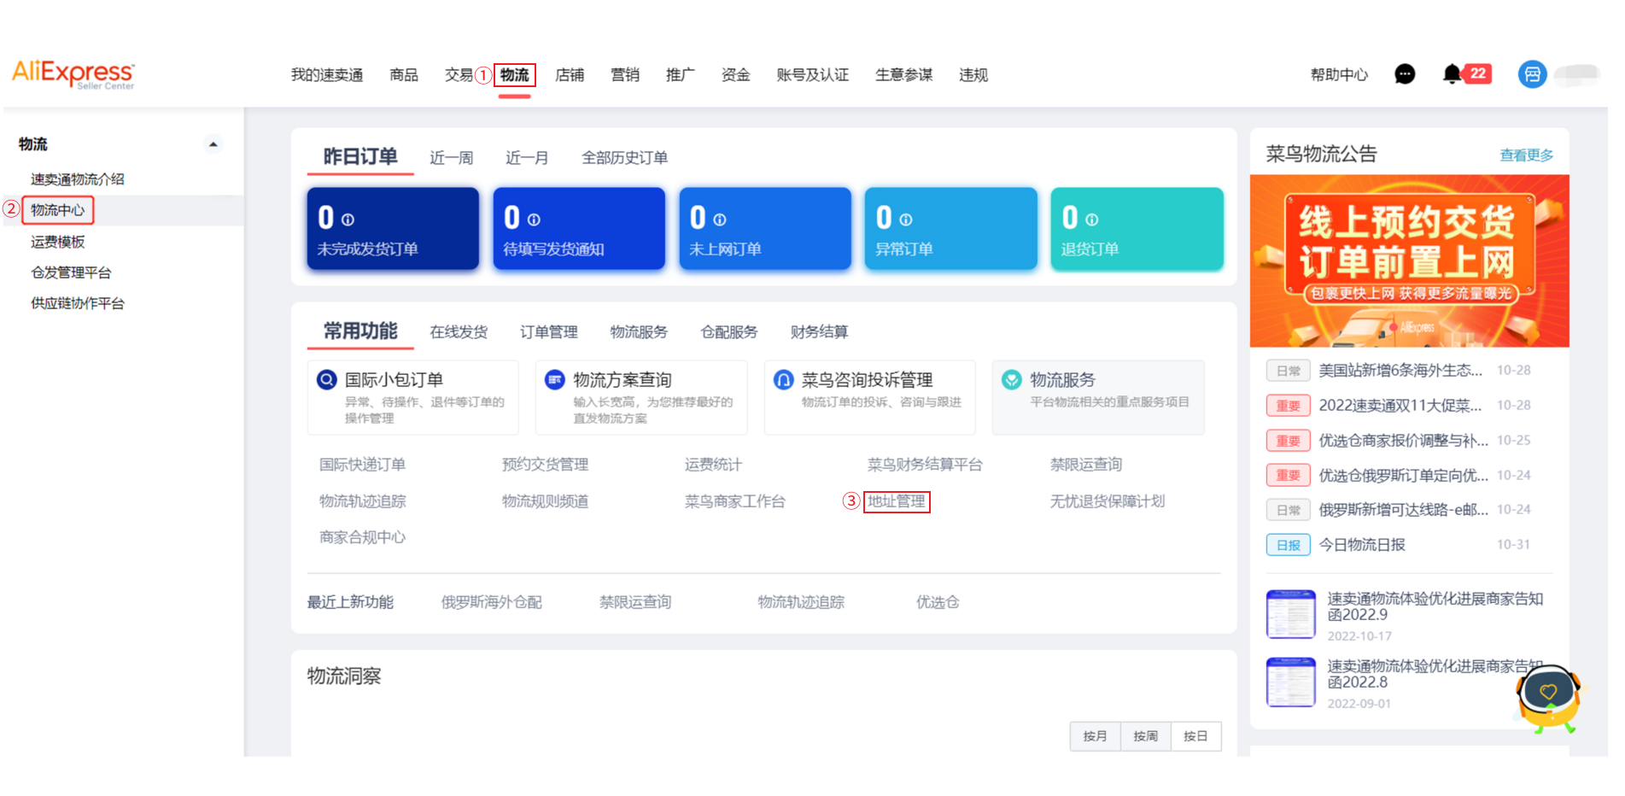
Task: Open document thumbnail for 告知函2022.9
Action: click(x=1290, y=614)
